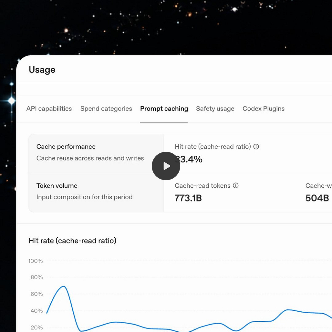Click the hit rate percentage value

tap(188, 159)
